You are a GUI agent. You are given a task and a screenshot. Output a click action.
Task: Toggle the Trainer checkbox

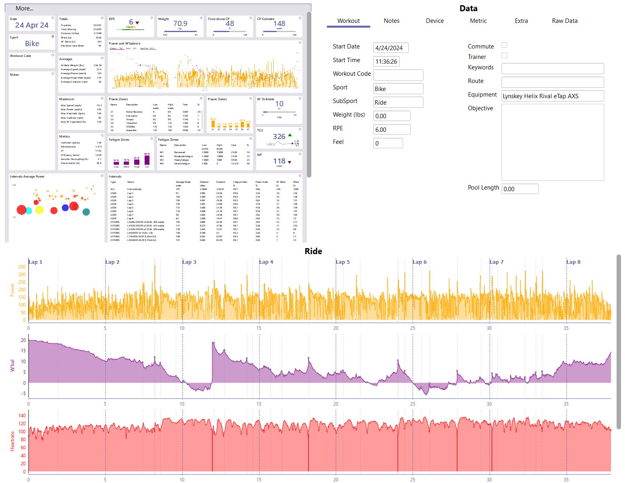504,55
